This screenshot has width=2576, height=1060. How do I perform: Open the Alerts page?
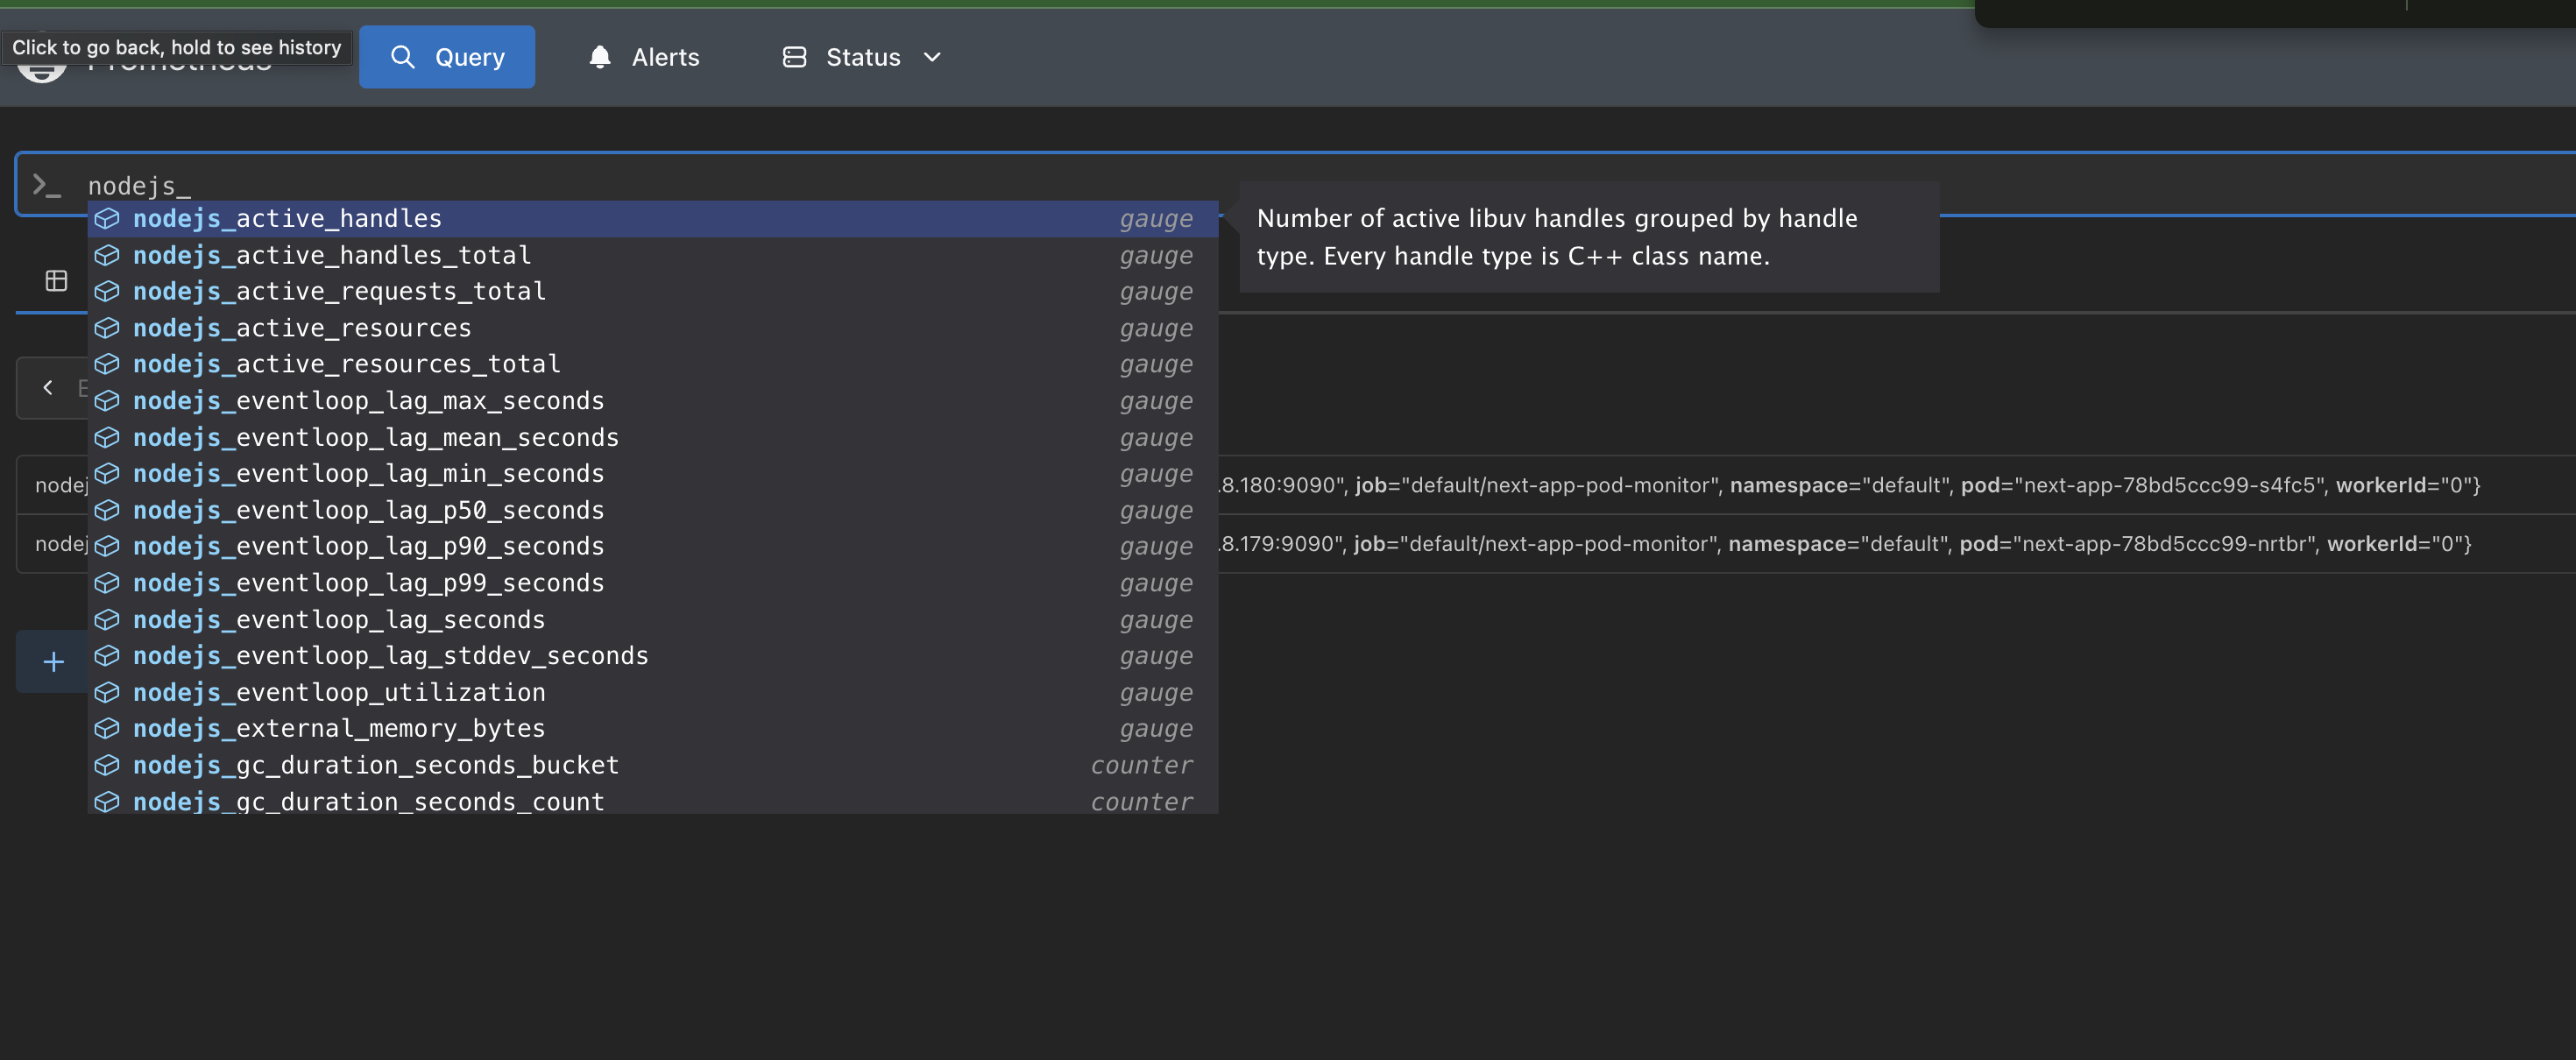point(664,57)
